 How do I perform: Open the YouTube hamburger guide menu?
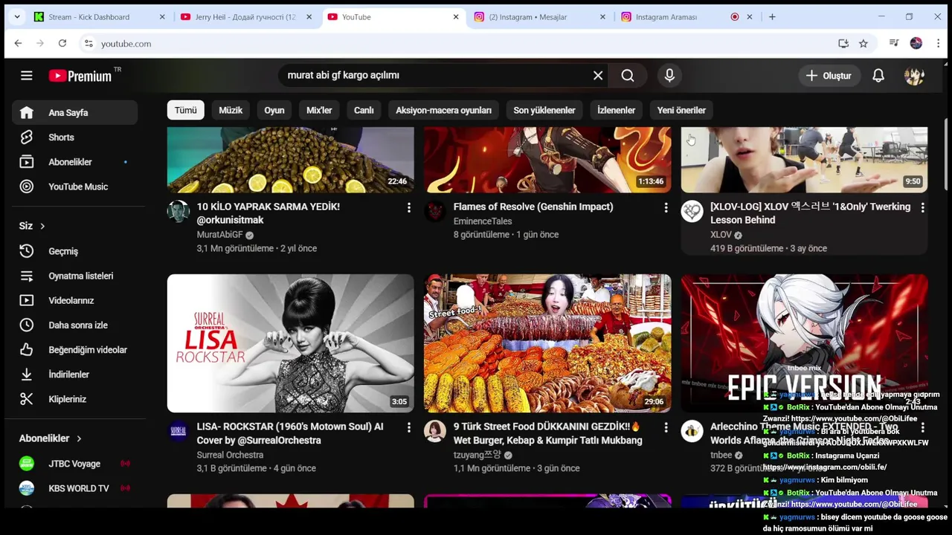[x=27, y=75]
